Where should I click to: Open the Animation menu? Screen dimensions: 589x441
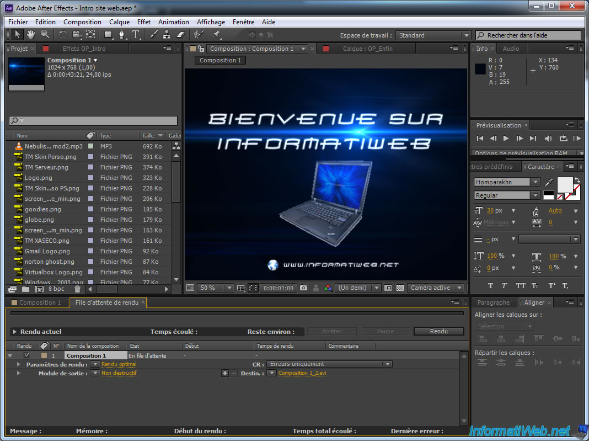(174, 22)
